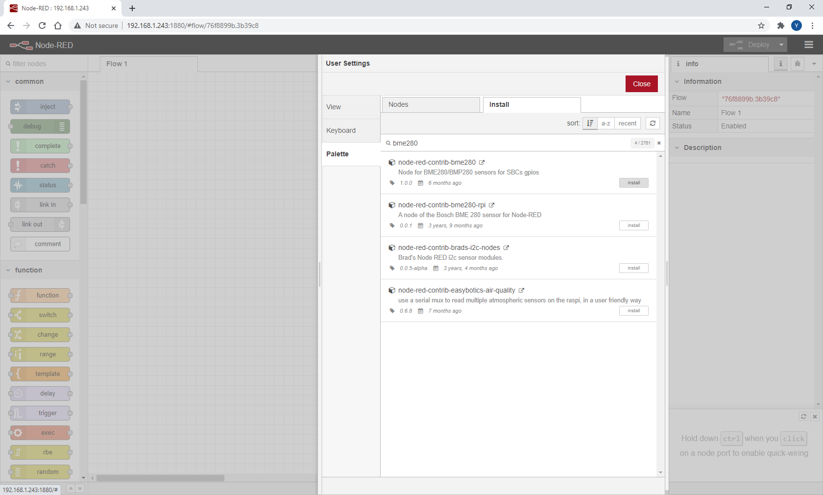Select the random node in the palette
This screenshot has width=823, height=495.
40,472
